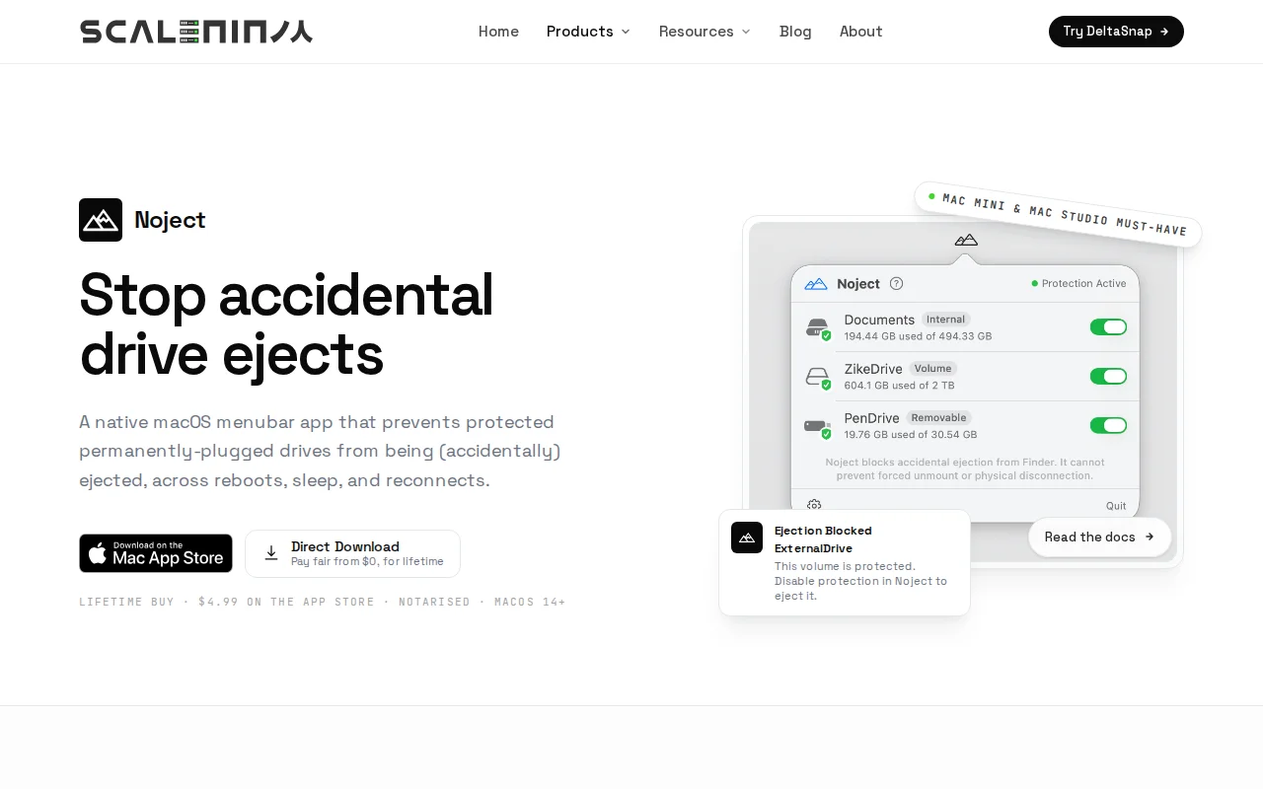The image size is (1263, 789).
Task: Open the Resources nav menu
Action: [x=705, y=32]
